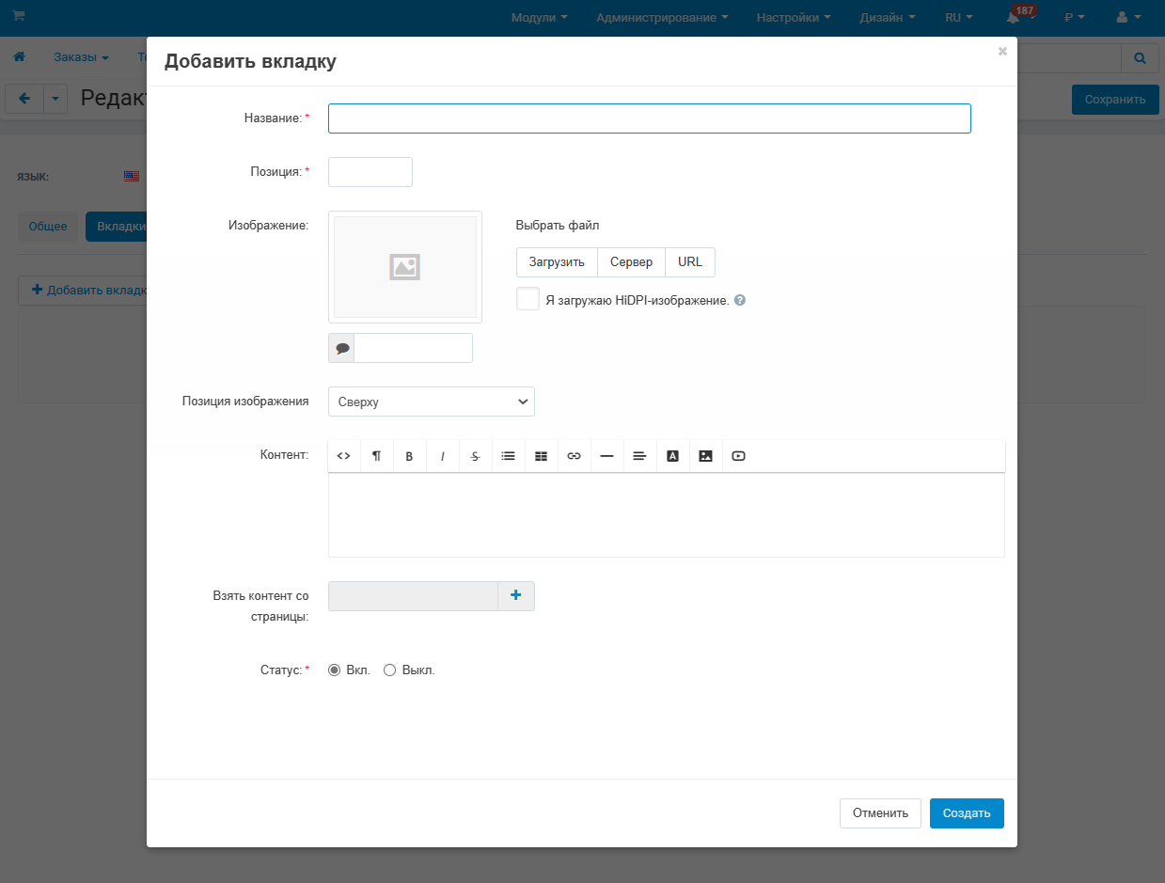
Task: Open the RU language dropdown
Action: (959, 18)
